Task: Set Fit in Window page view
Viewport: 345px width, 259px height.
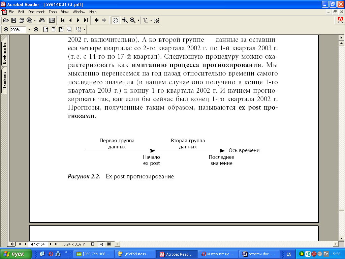Action: pyautogui.click(x=54, y=29)
